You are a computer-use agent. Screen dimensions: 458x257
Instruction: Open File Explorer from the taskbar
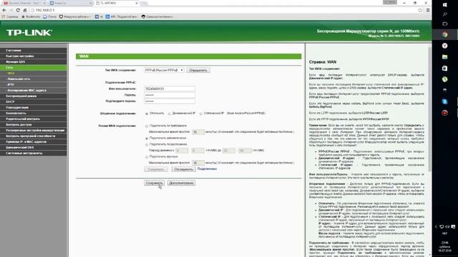445,57
